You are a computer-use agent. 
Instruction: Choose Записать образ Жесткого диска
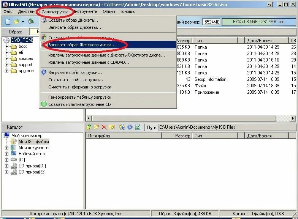(108, 45)
